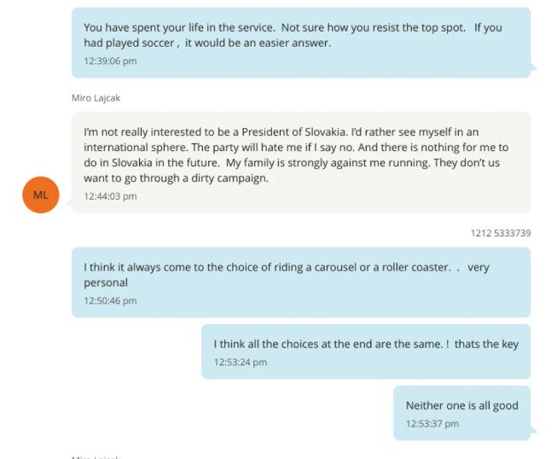557x459 pixels.
Task: Click the 12:44:03 pm timestamp
Action: [x=110, y=196]
